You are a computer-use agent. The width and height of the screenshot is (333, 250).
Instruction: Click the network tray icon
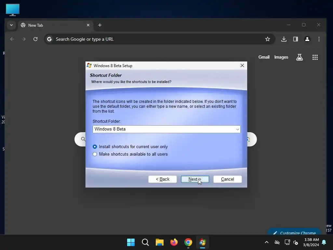(x=287, y=242)
